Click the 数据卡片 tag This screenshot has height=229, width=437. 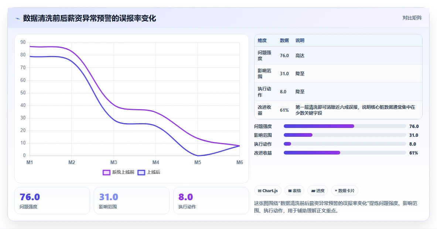(x=345, y=191)
